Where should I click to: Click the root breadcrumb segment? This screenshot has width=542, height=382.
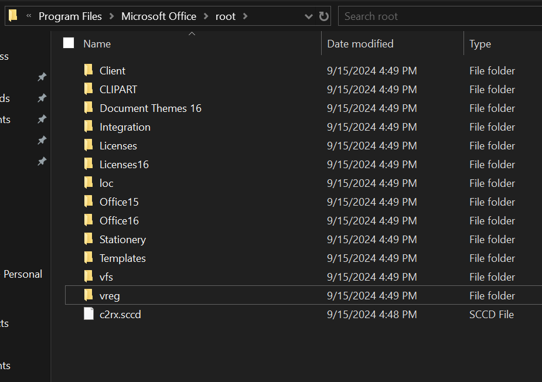[226, 16]
